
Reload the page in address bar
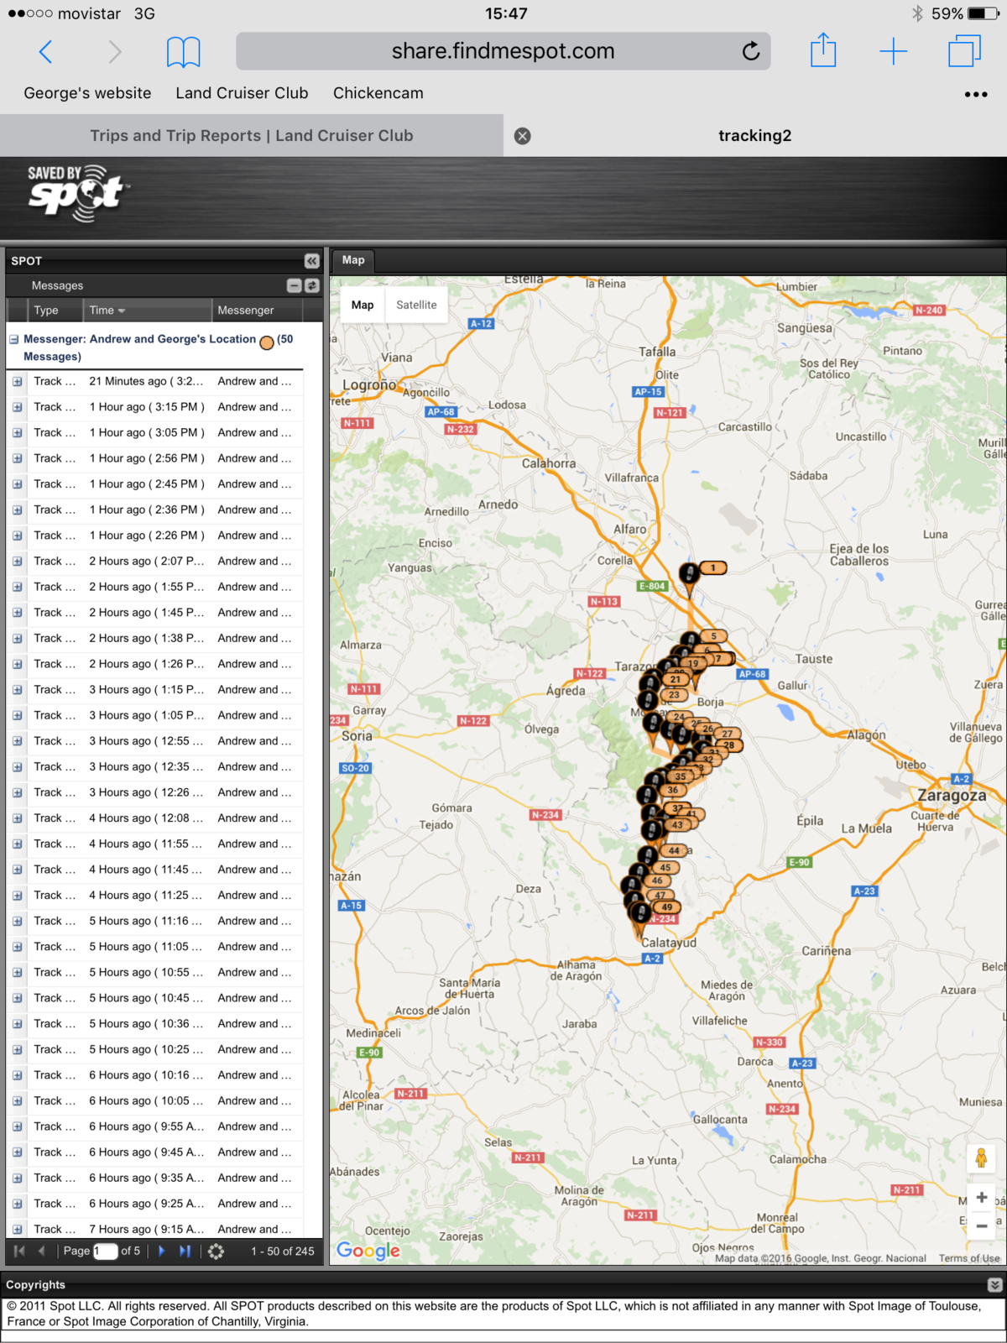[751, 51]
